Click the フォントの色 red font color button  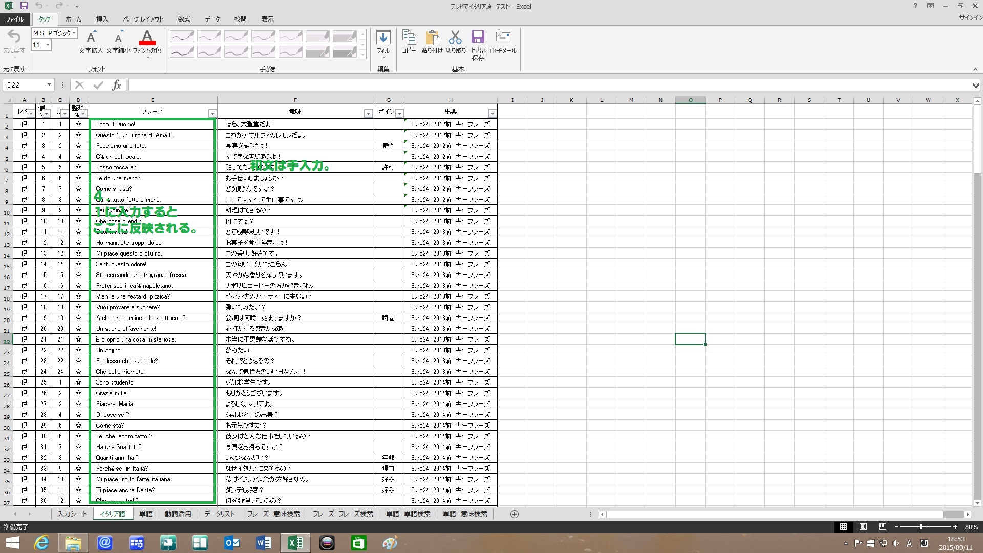coord(147,38)
